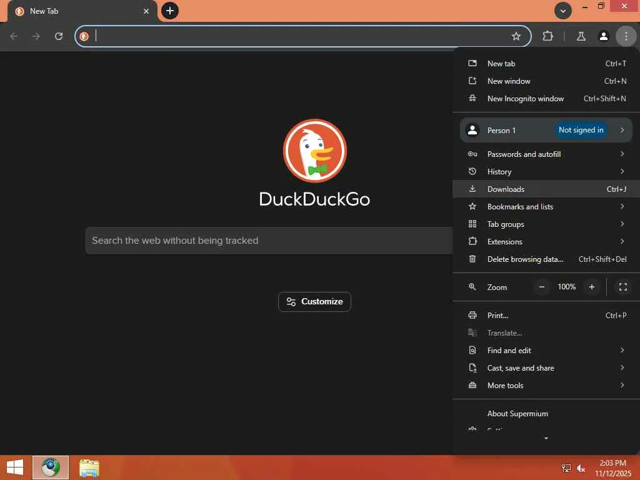Click the Downloads arrow icon

(472, 189)
